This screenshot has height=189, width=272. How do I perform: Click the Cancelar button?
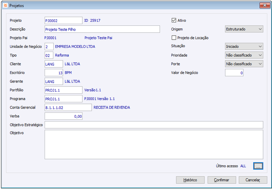253,180
